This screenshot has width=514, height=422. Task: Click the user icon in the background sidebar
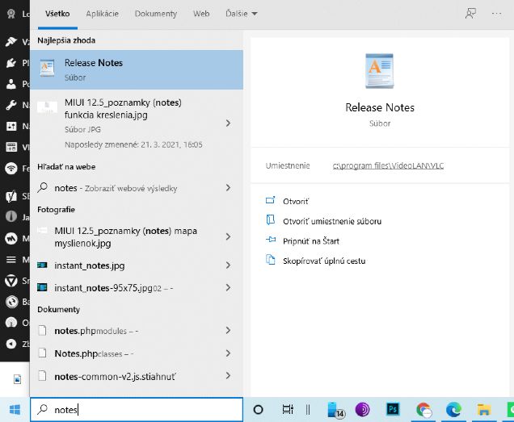pos(11,84)
